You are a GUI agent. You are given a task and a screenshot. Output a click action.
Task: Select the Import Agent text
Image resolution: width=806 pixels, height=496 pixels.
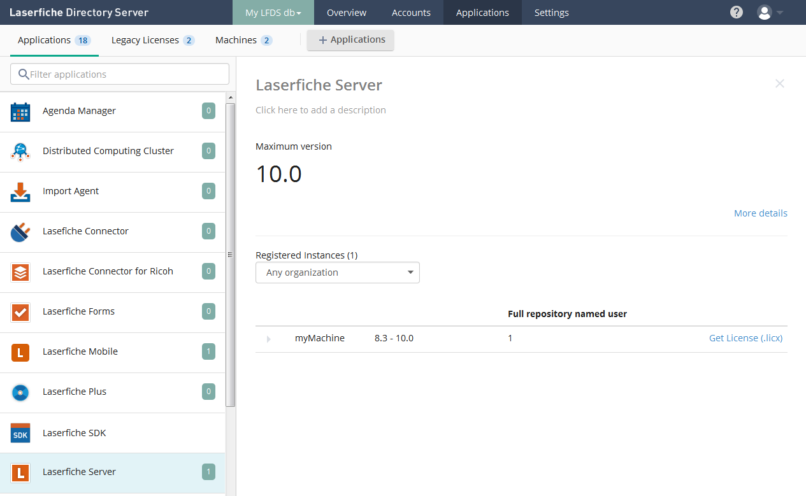(x=71, y=191)
